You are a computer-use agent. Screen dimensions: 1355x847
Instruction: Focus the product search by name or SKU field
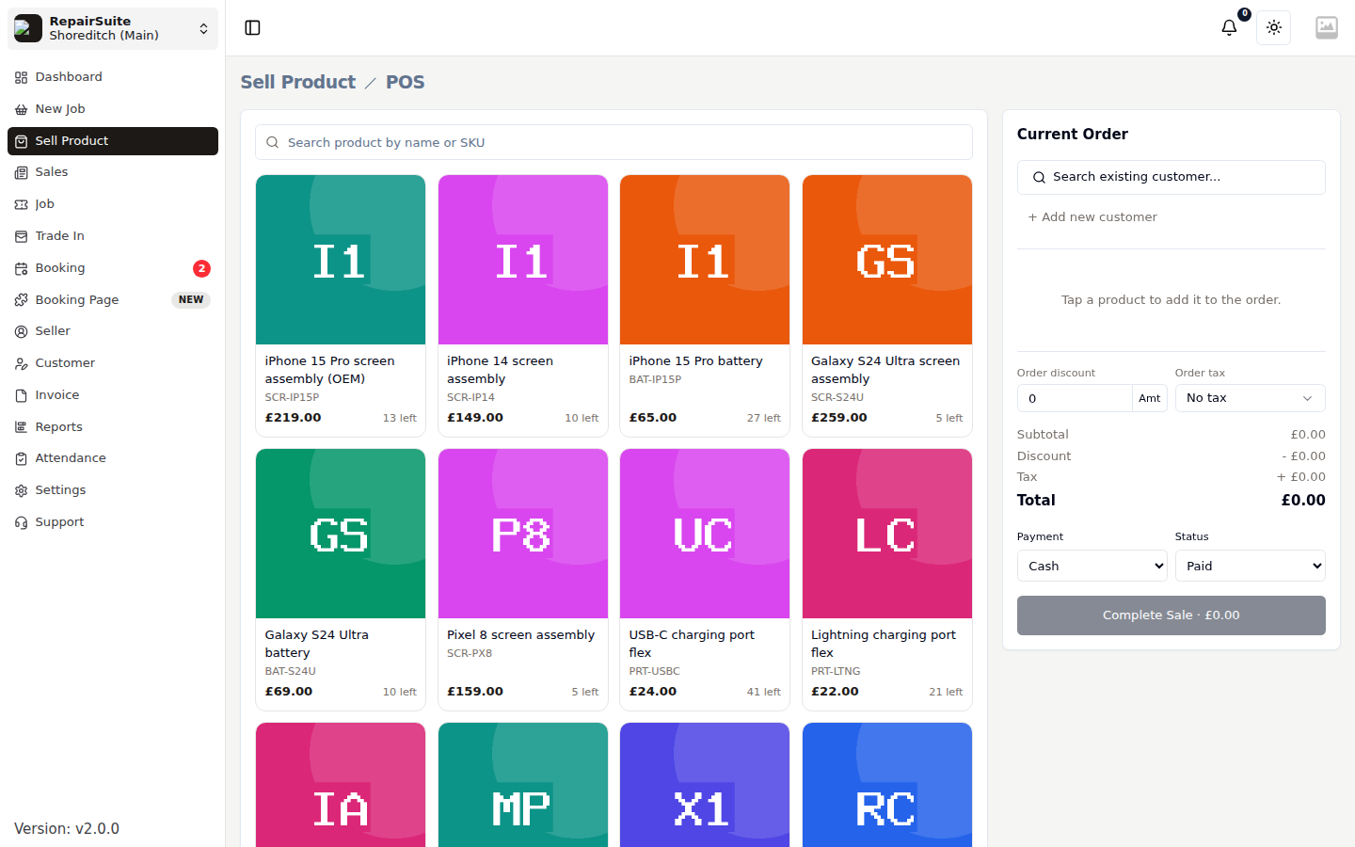pos(614,143)
